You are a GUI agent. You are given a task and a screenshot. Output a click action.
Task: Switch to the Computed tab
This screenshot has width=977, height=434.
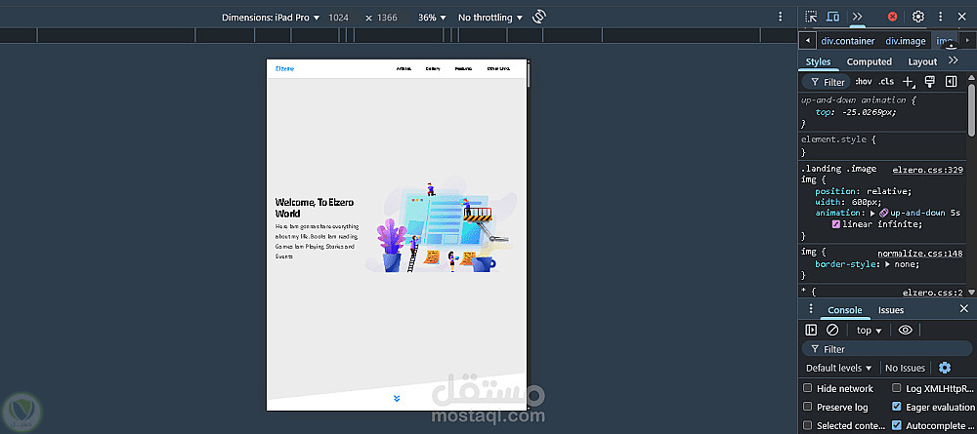tap(870, 61)
